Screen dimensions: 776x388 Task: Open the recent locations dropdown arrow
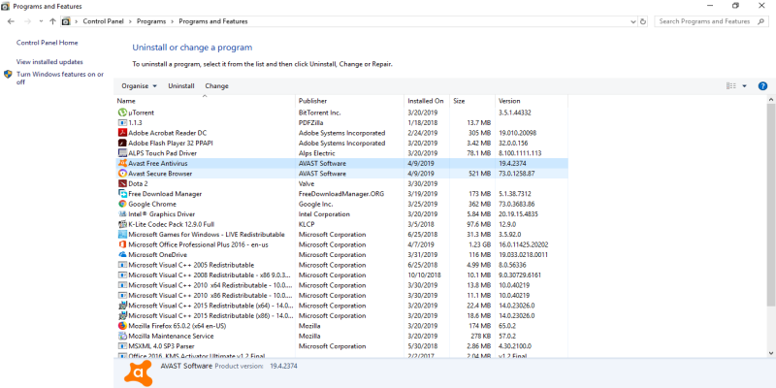40,21
